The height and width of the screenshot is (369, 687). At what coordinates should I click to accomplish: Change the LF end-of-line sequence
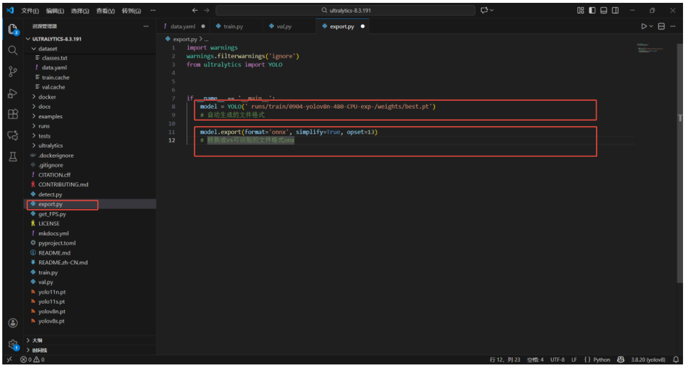(574, 359)
